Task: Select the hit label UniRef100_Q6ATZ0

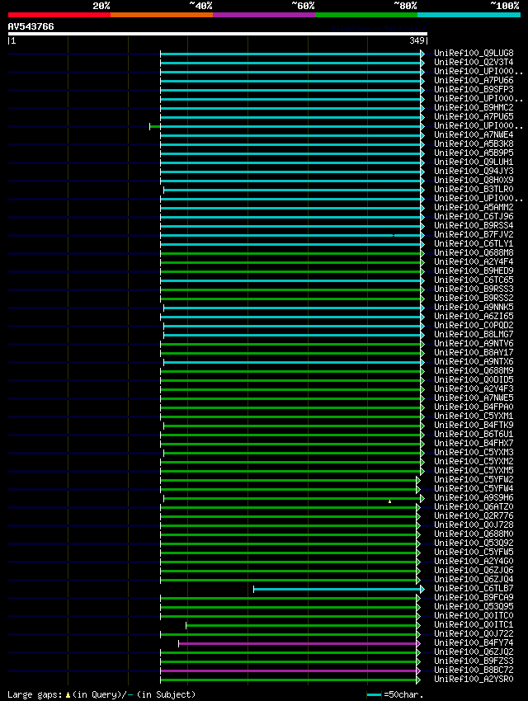Action: (474, 506)
